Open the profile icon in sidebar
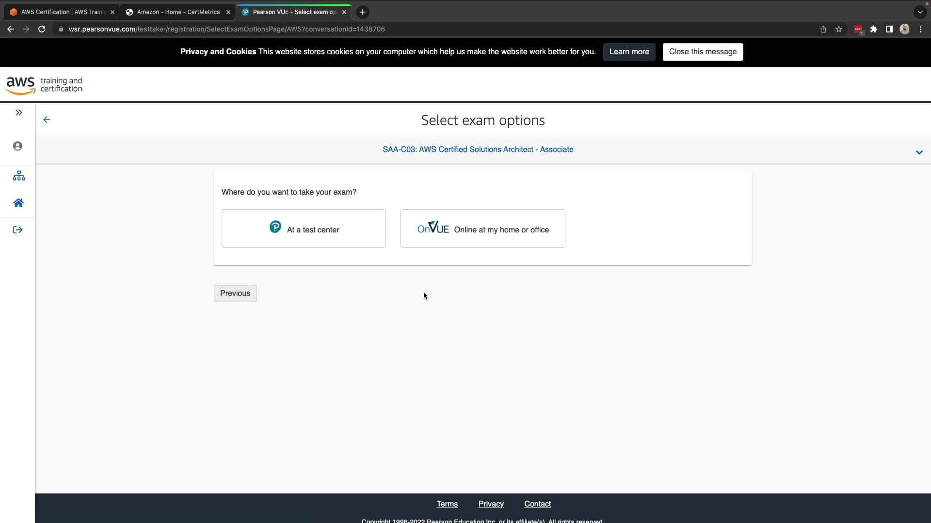Viewport: 931px width, 523px height. (x=18, y=146)
